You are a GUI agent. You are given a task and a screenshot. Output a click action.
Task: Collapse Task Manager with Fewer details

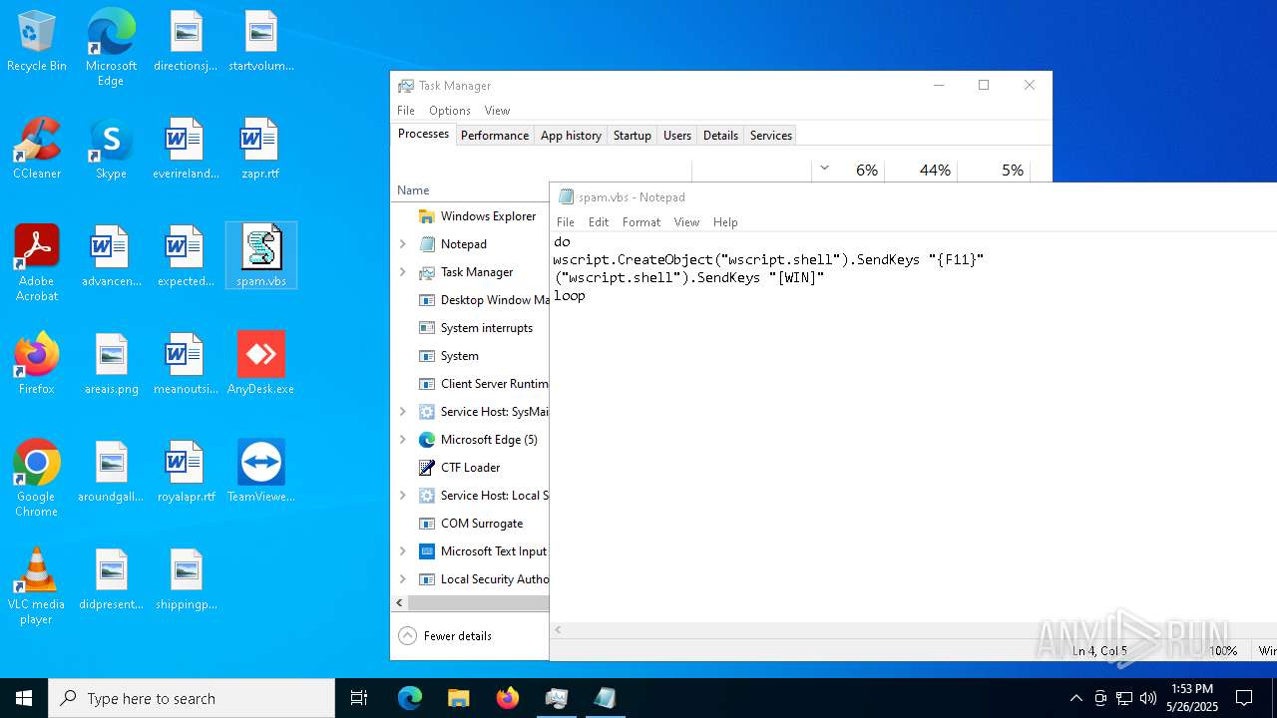pyautogui.click(x=445, y=636)
